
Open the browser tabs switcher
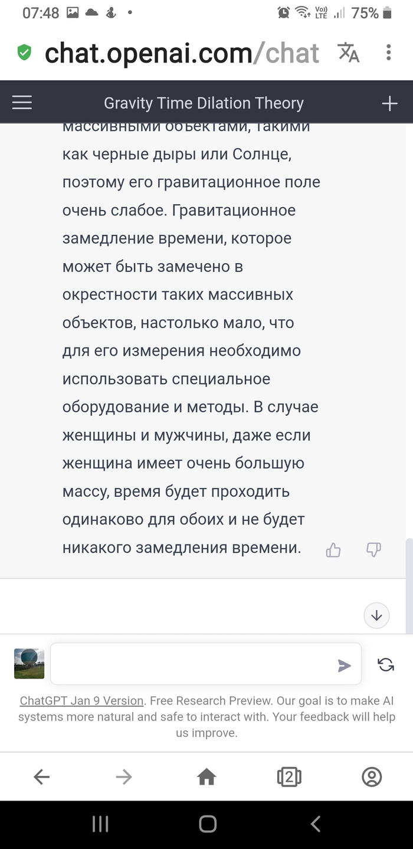(x=289, y=777)
